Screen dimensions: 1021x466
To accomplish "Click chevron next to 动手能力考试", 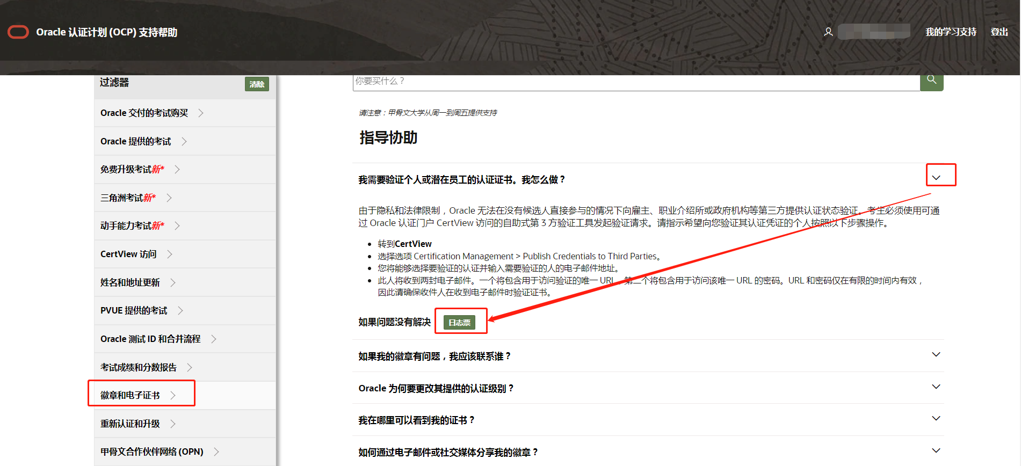I will point(177,225).
